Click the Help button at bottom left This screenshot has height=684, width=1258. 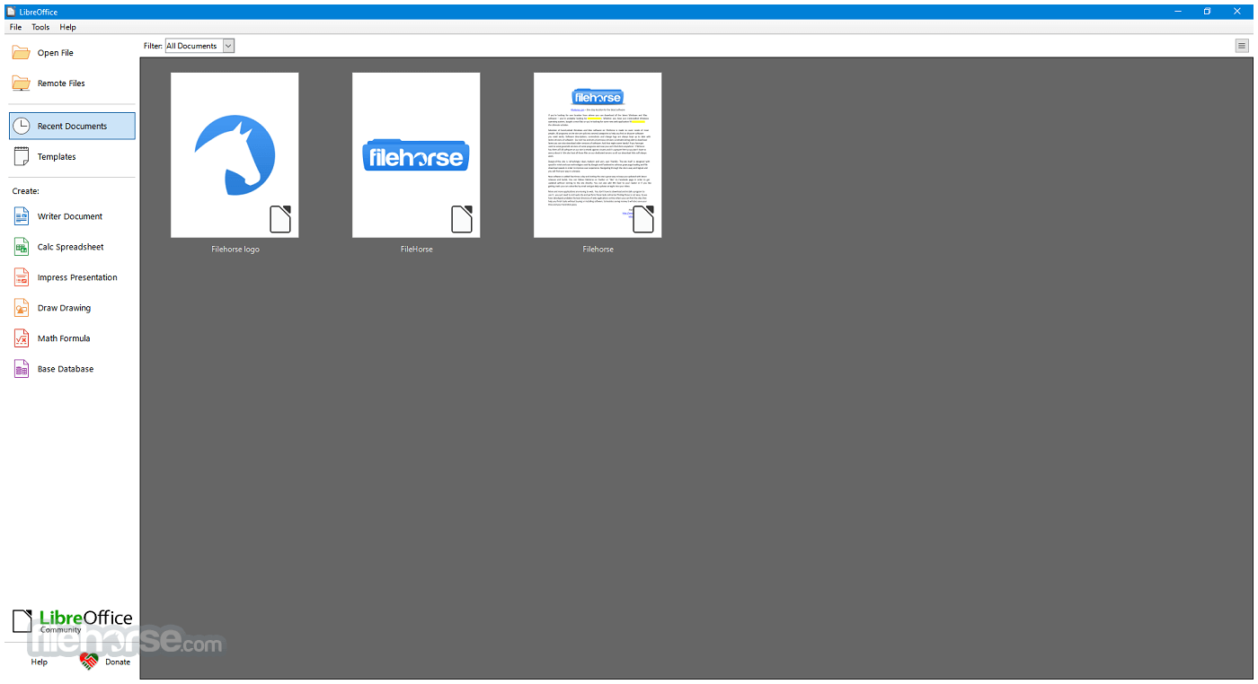(39, 662)
